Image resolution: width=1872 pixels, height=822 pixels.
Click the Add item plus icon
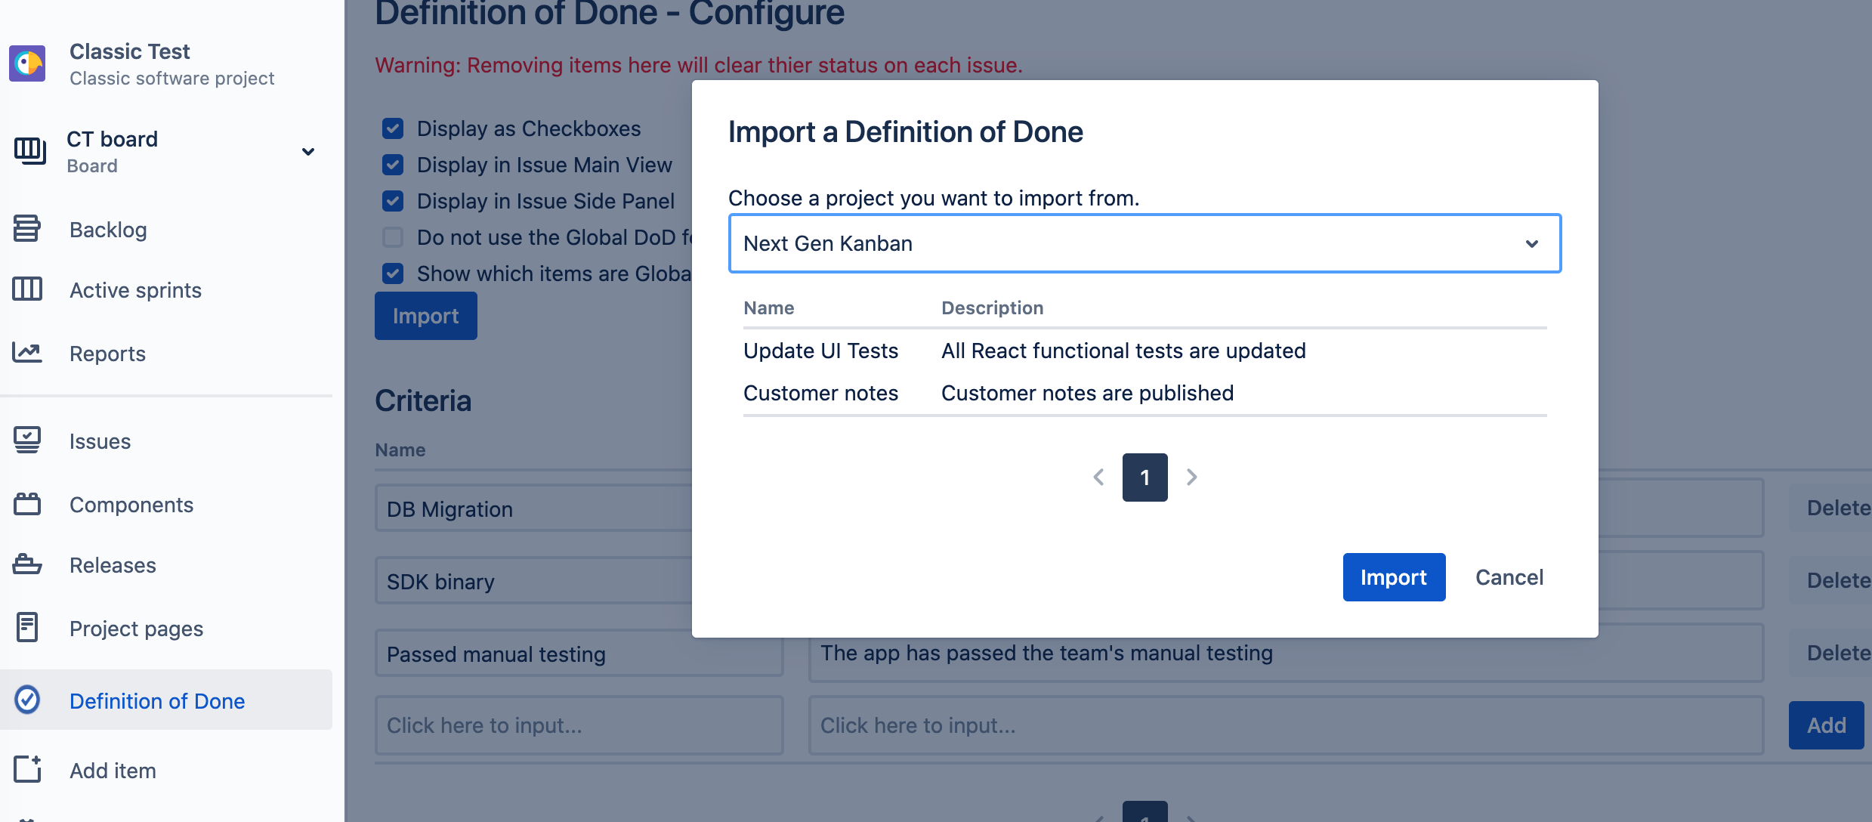(27, 769)
